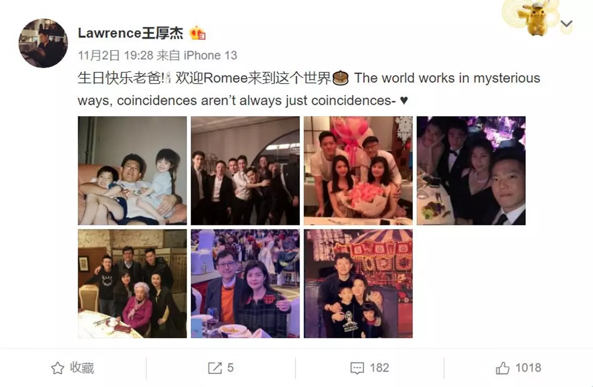
Task: Open the Lawrence王厚杰 profile avatar
Action: pyautogui.click(x=43, y=43)
